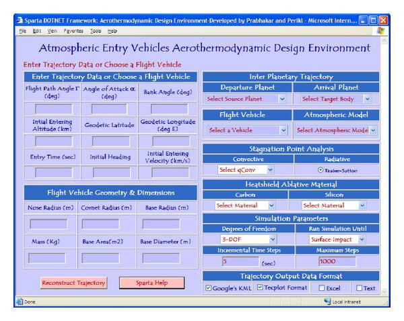The height and width of the screenshot is (321, 404).
Task: Click the Reconstruct Trajectory button
Action: (x=73, y=283)
